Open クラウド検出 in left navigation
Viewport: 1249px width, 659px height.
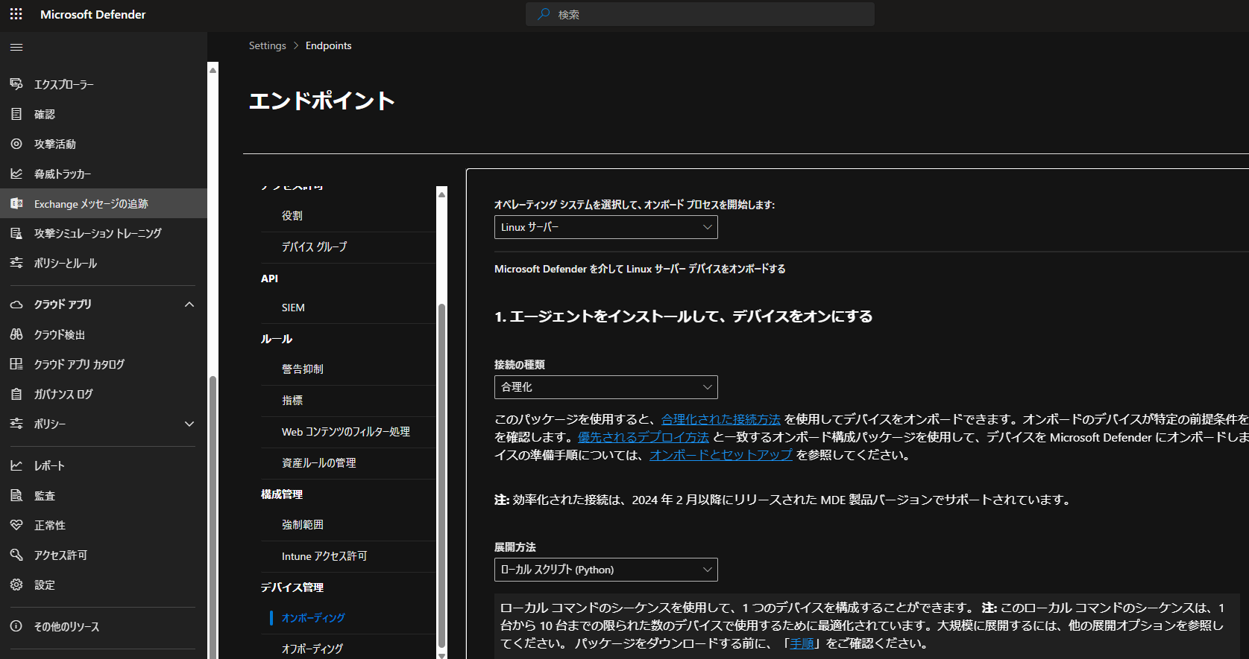click(104, 334)
